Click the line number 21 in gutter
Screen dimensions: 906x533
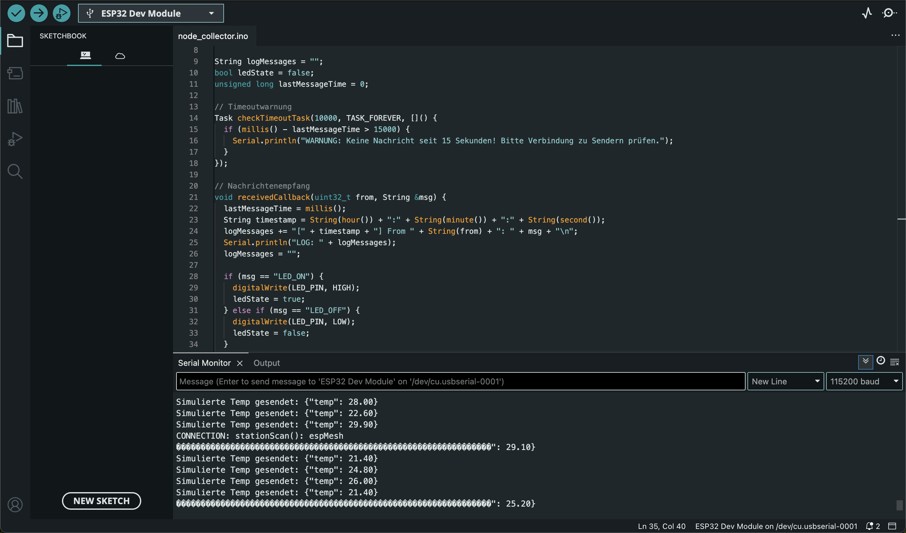pyautogui.click(x=193, y=197)
